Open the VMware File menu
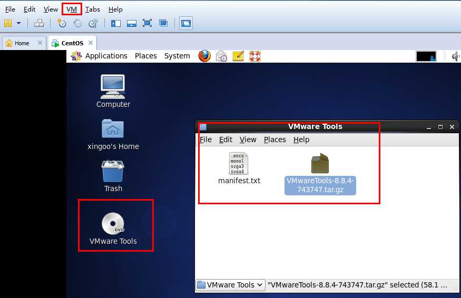Viewport: 461px width, 298px height. tap(11, 9)
